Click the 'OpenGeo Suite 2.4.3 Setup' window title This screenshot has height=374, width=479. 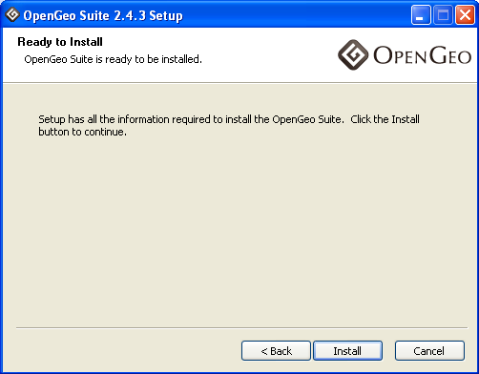(103, 15)
